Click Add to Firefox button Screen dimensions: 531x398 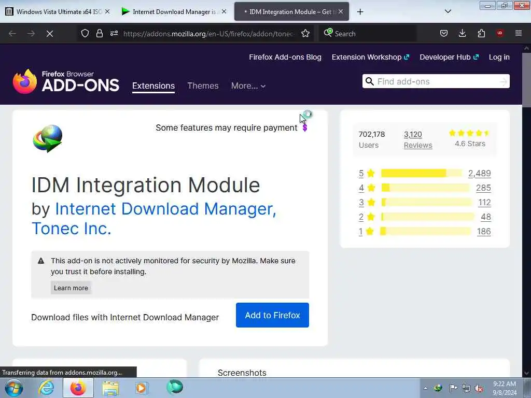[272, 315]
